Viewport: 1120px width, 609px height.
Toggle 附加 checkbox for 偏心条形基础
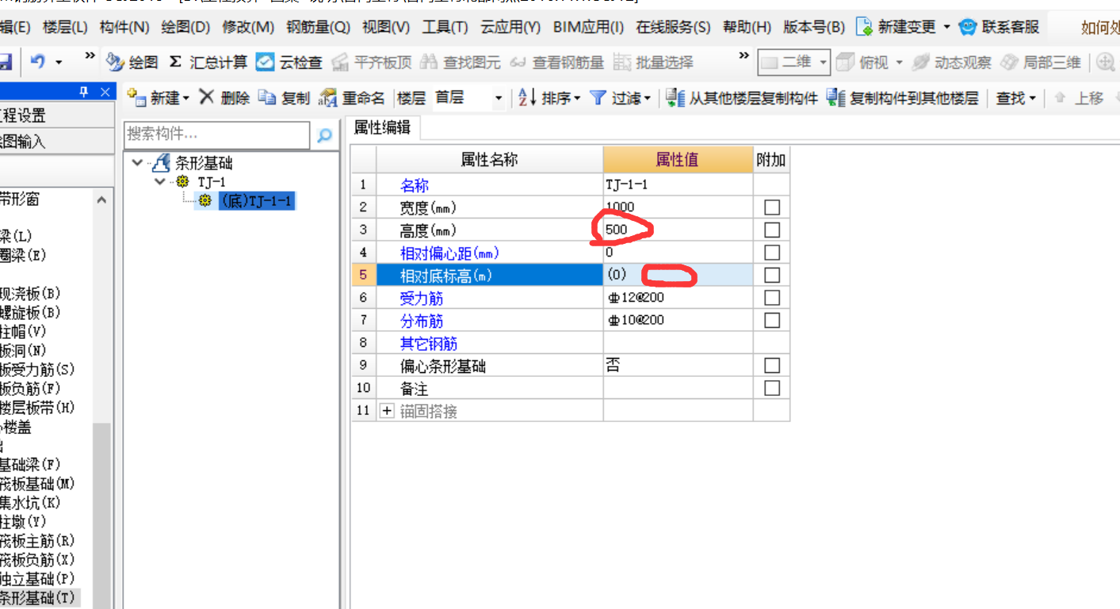pos(771,366)
